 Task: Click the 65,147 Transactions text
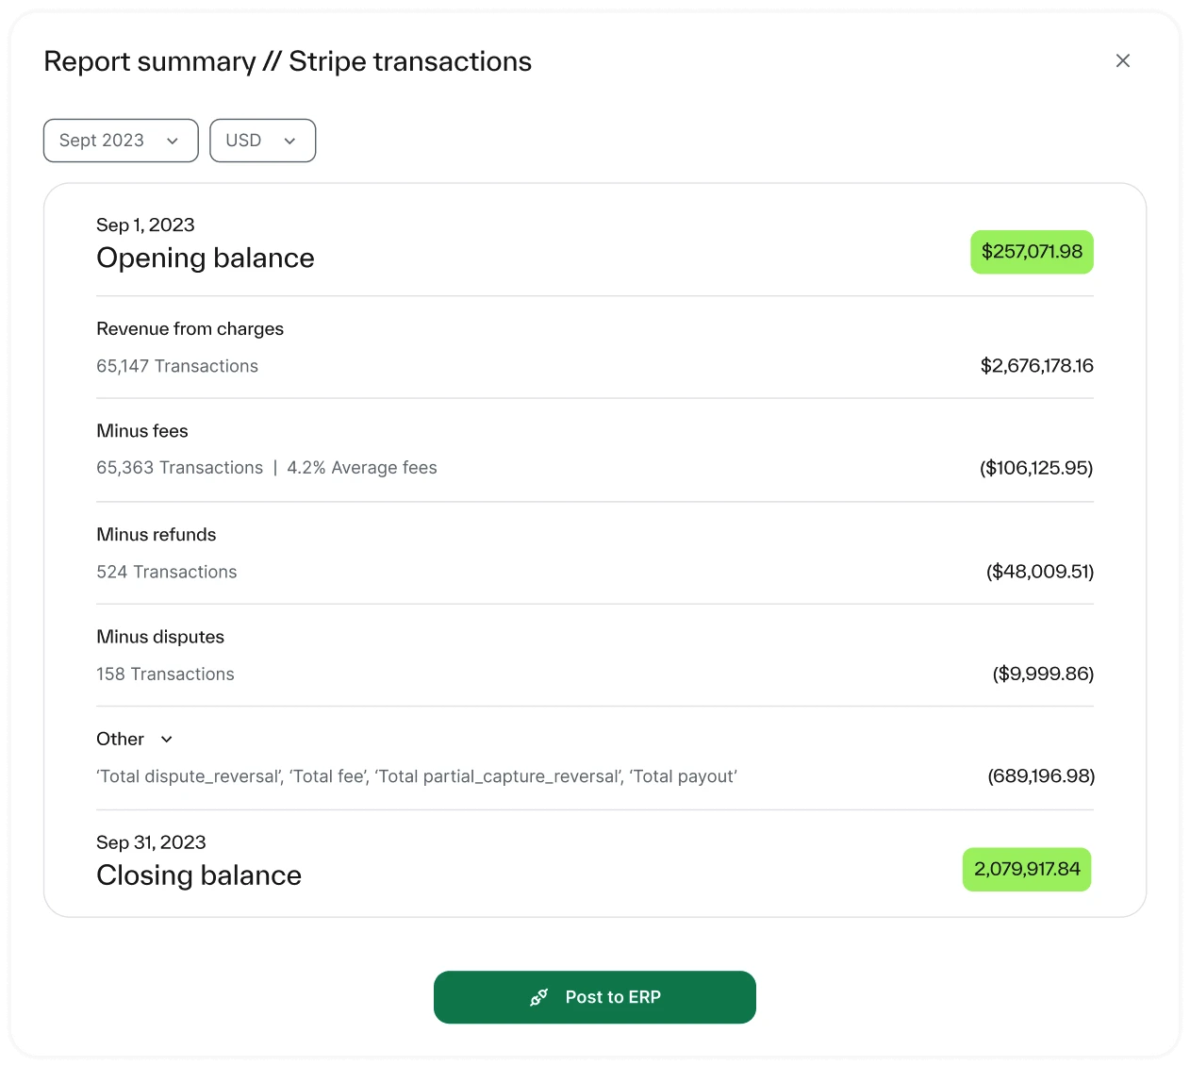point(177,366)
